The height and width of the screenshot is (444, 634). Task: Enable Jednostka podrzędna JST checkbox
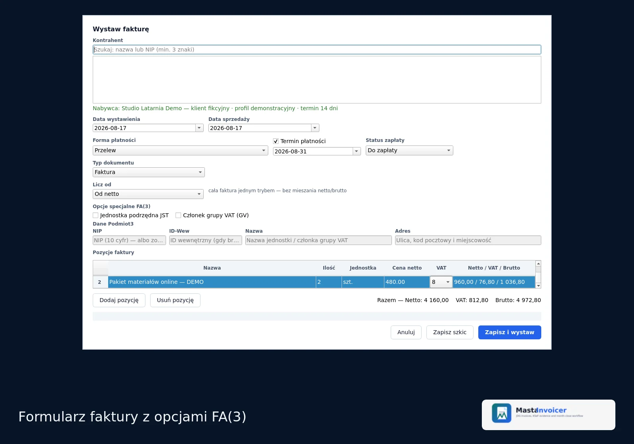(95, 215)
